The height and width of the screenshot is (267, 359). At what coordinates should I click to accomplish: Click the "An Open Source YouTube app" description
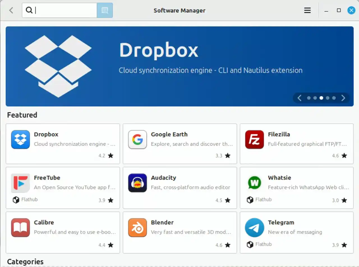[x=75, y=187]
